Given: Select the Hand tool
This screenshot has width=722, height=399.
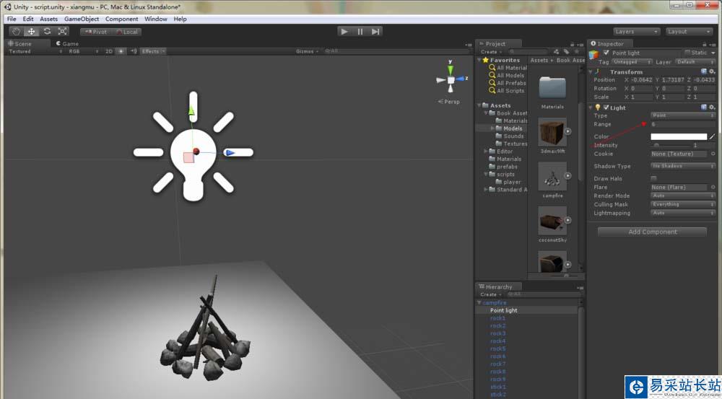Looking at the screenshot, I should click(17, 31).
